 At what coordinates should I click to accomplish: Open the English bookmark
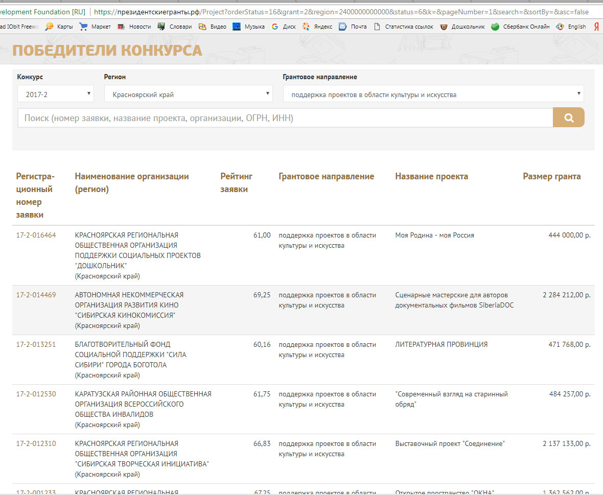pos(571,27)
